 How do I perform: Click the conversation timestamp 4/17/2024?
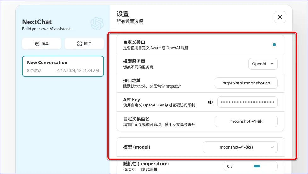click(78, 71)
